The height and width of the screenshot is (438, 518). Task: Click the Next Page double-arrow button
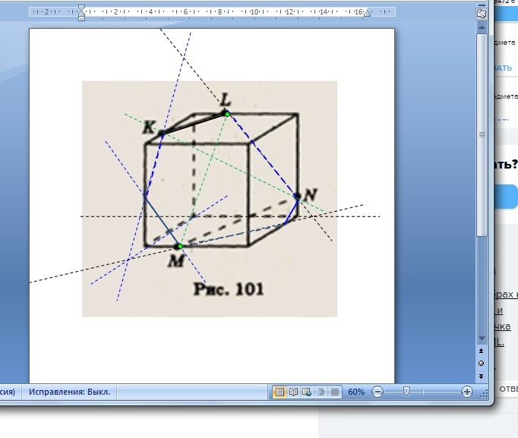click(481, 375)
